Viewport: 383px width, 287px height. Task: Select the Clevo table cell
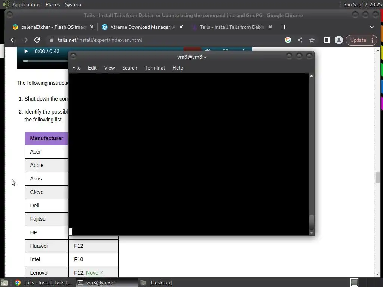point(47,192)
